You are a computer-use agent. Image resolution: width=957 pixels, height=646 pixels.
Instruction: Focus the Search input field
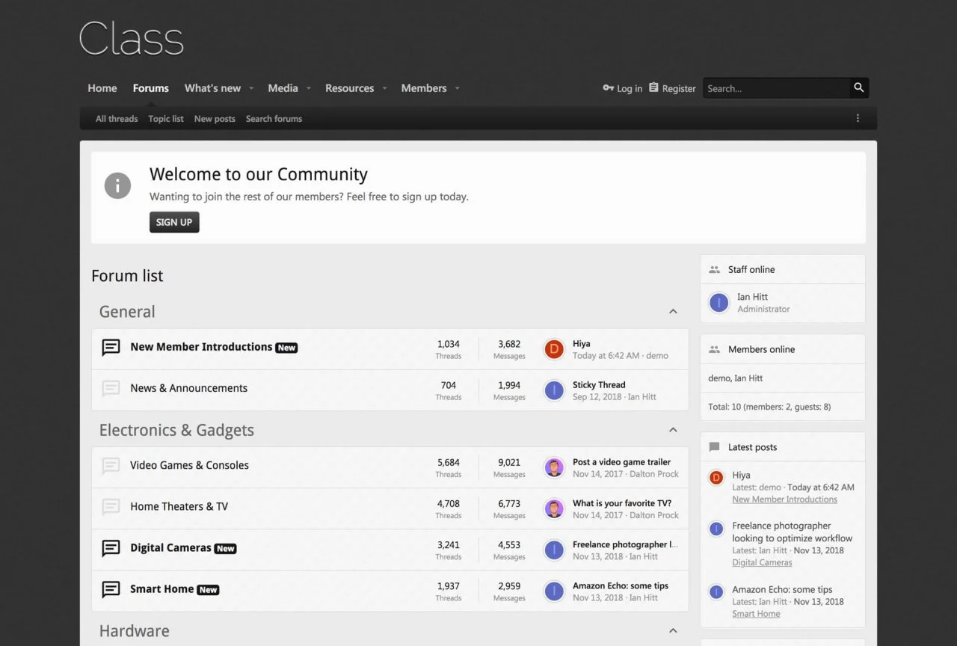[x=775, y=88]
